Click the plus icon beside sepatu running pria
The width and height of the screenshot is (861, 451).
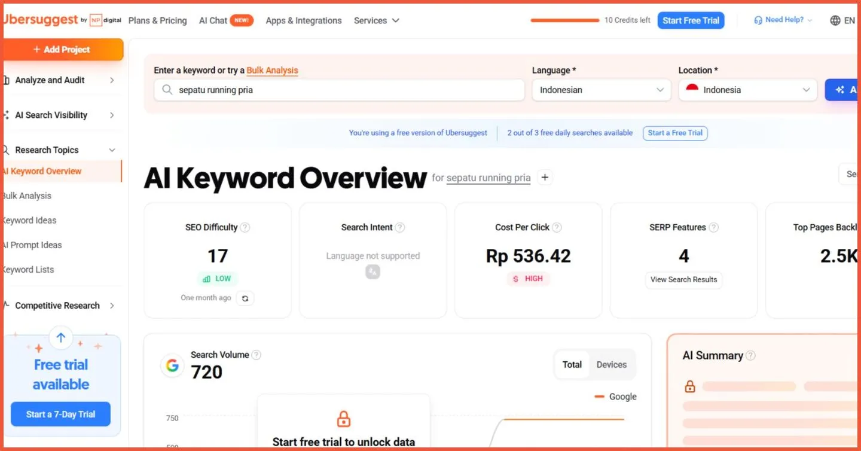545,178
